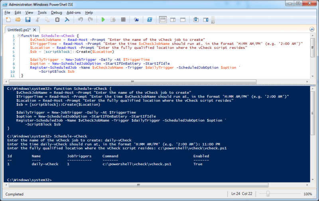Start PowerShell.exe in a separate window
The height and width of the screenshot is (201, 319).
(150, 19)
